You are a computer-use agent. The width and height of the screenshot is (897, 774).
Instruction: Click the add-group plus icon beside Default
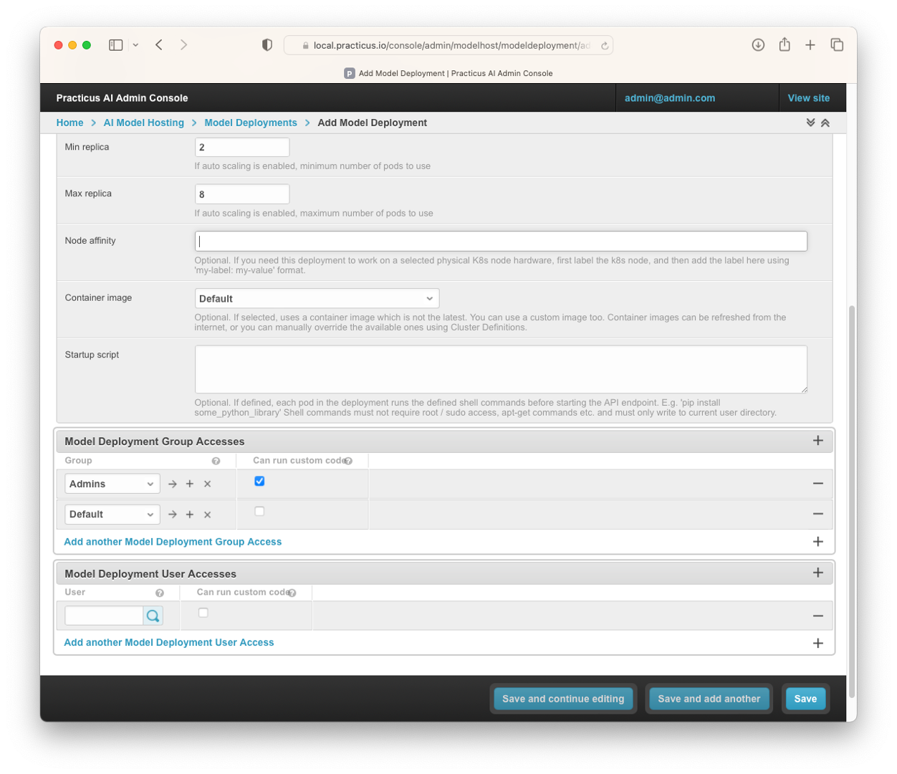[190, 515]
